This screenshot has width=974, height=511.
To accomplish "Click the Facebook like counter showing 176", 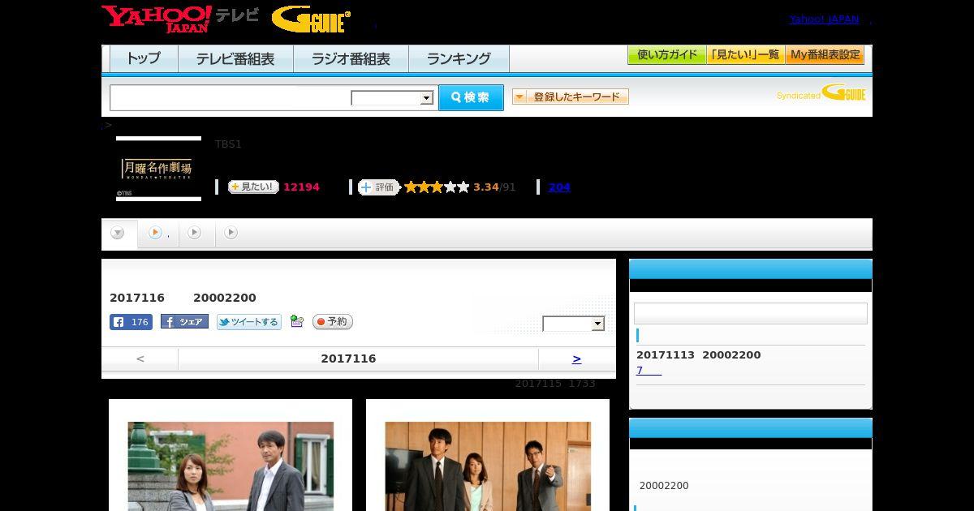I will [131, 322].
